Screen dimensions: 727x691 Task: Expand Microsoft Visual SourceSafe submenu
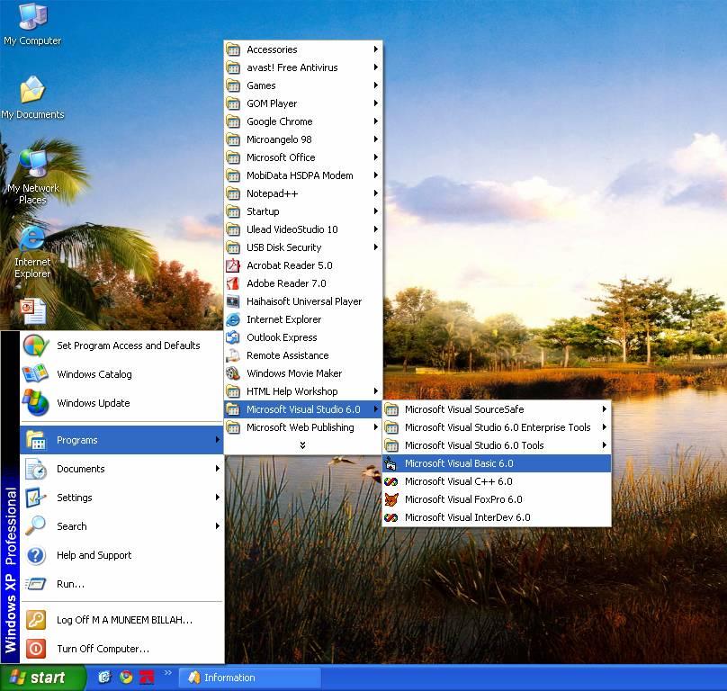(497, 409)
